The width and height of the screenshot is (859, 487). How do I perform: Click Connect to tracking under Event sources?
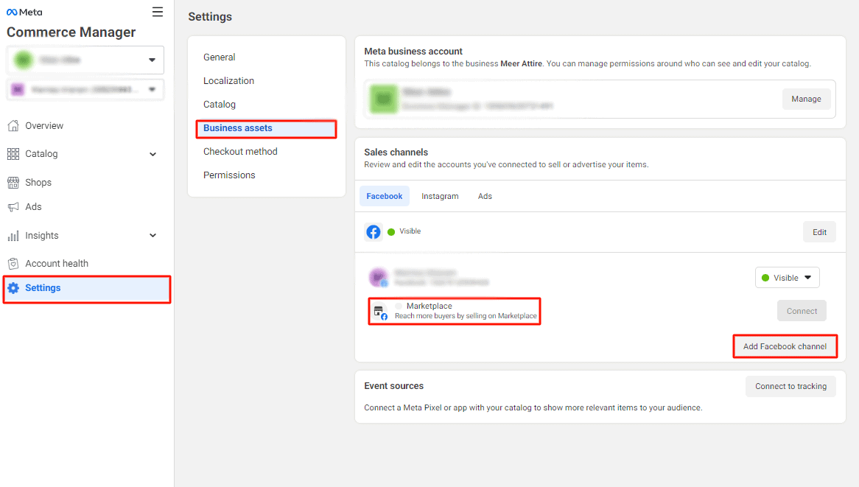[790, 385]
